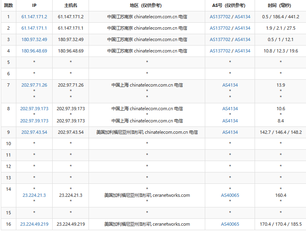Image resolution: width=306 pixels, height=231 pixels.
Task: Open the blue 23.224.49.219 IP link
Action: pos(34,224)
